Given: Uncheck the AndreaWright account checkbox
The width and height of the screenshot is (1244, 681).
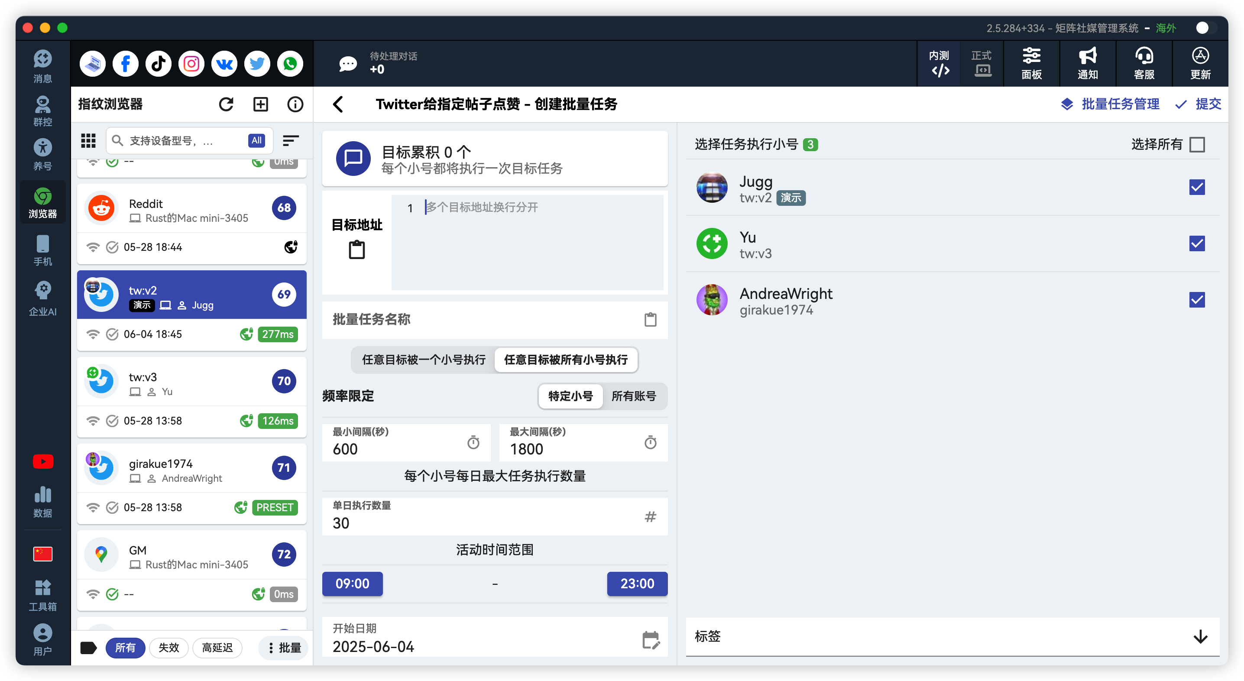Looking at the screenshot, I should click(x=1197, y=299).
